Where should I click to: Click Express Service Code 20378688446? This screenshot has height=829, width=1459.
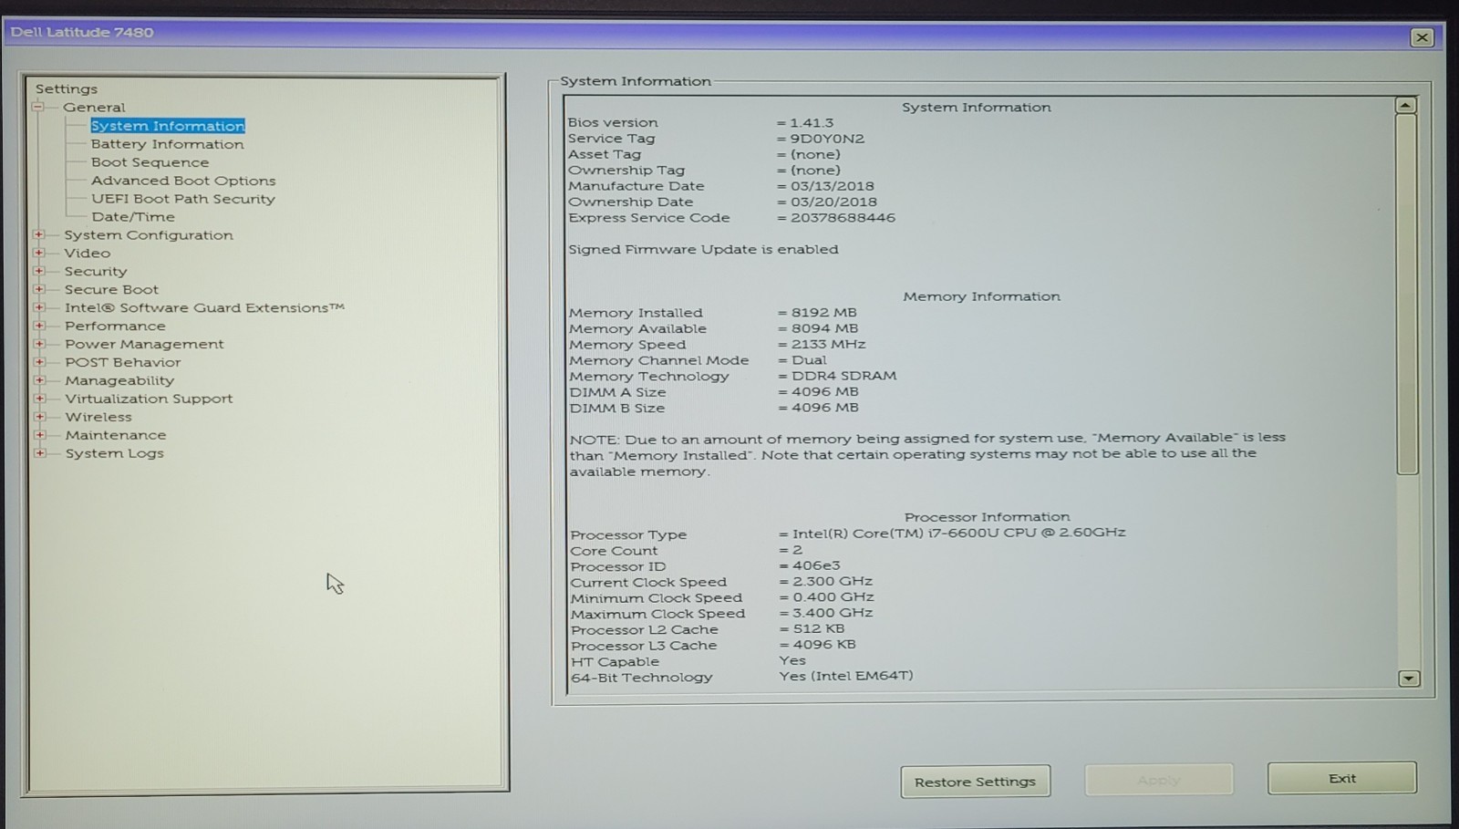(843, 218)
